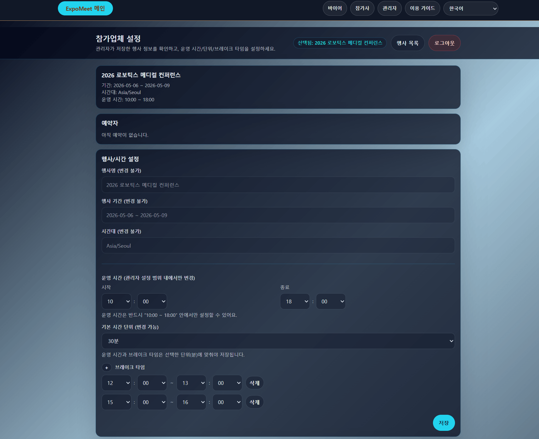Open the start minute dropdown showing 00
Screen dimensions: 539x439
pos(152,301)
